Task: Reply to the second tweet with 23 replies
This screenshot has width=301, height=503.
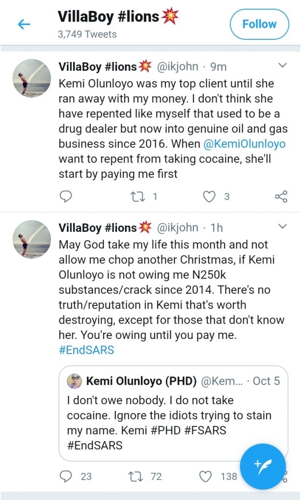Action: pyautogui.click(x=65, y=476)
